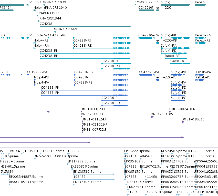This screenshot has width=218, height=196.
Task: Select the DME1-018C20 clone label
Action: pyautogui.click(x=193, y=119)
